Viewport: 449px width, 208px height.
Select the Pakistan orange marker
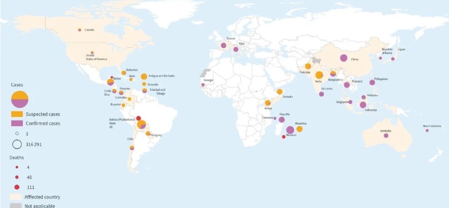point(308,66)
